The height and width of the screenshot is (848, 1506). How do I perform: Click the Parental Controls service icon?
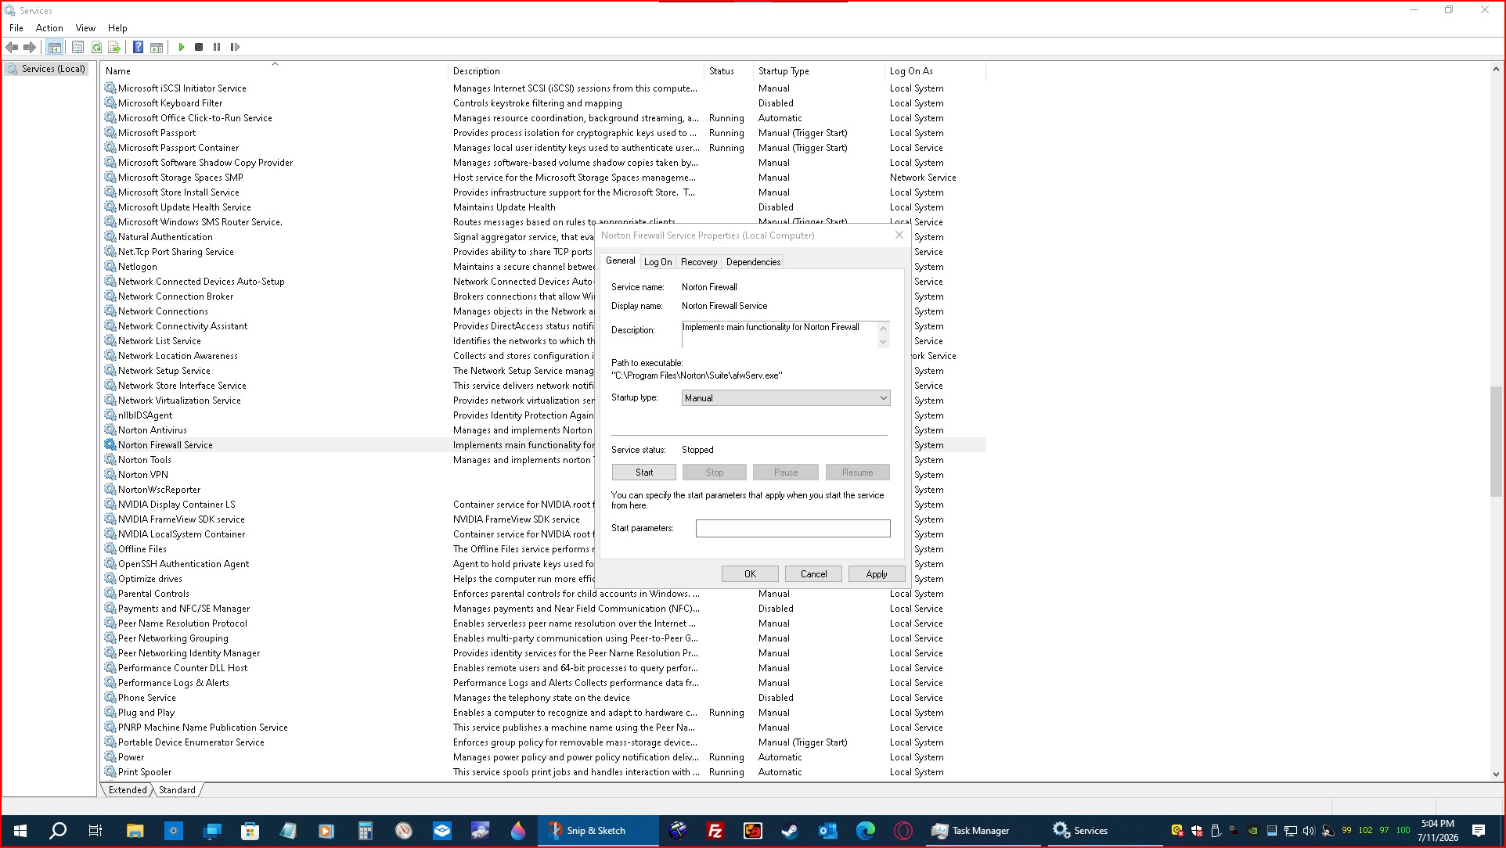coord(110,594)
